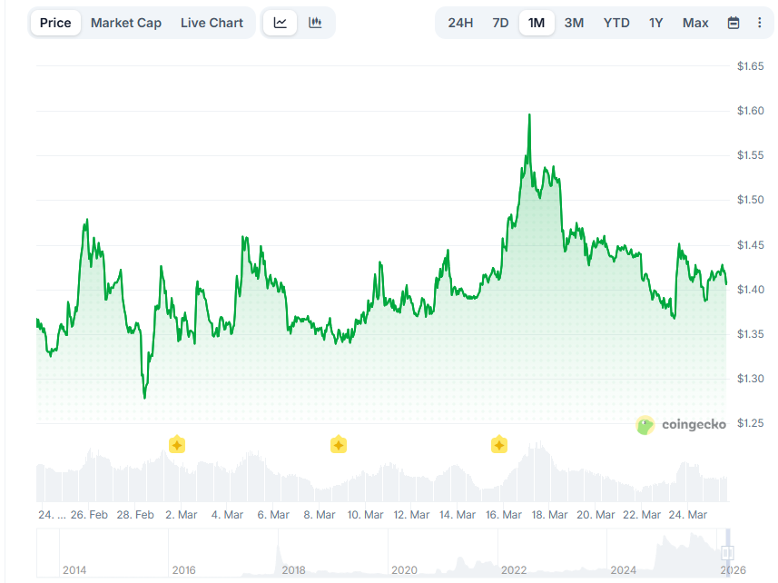This screenshot has height=583, width=778.
Task: Click the 1Y range button
Action: coord(655,22)
